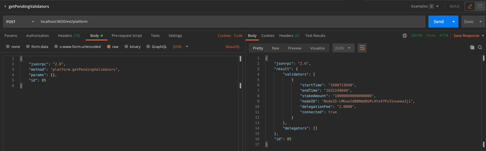Open the Examples dropdown

[425, 6]
